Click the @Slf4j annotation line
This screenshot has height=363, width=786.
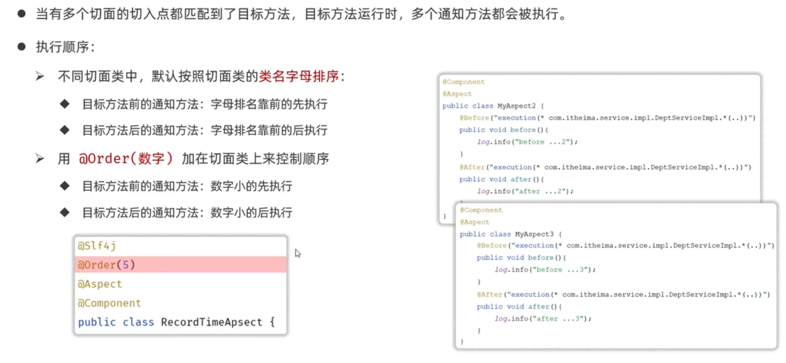click(x=97, y=246)
